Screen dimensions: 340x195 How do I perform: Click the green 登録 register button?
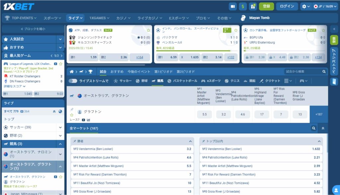pyautogui.click(x=266, y=7)
